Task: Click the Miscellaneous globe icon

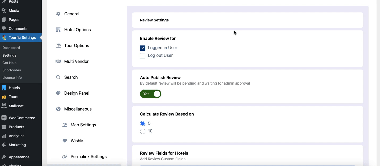Action: pos(58,109)
